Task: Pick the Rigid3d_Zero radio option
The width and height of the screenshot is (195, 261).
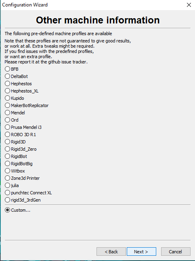Action: point(21,149)
